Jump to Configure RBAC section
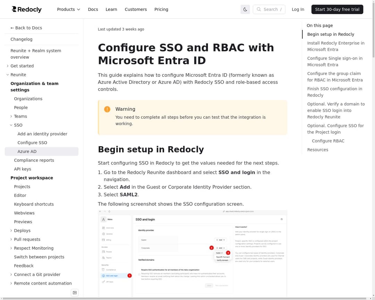Viewport: 375px width, 300px height. (328, 141)
